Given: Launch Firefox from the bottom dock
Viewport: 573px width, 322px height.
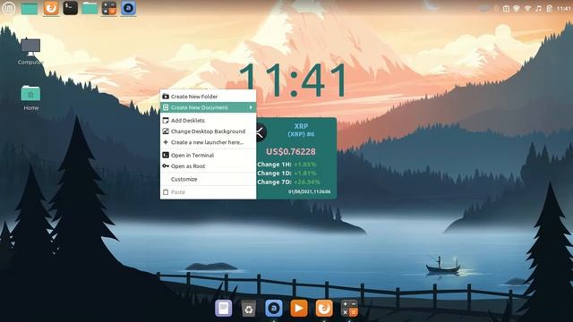Looking at the screenshot, I should point(324,309).
